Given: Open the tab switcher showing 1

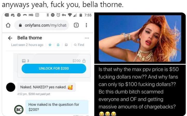Looking at the screenshot, I should click(x=76, y=25).
